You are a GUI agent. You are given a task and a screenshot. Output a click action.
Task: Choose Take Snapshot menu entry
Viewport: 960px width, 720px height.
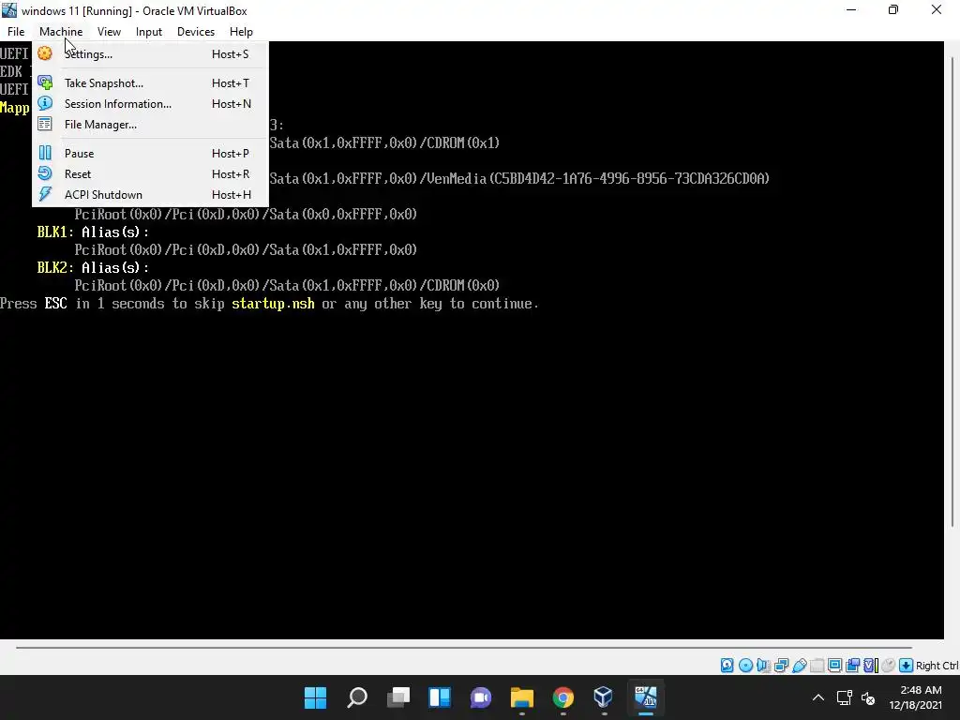(x=150, y=82)
